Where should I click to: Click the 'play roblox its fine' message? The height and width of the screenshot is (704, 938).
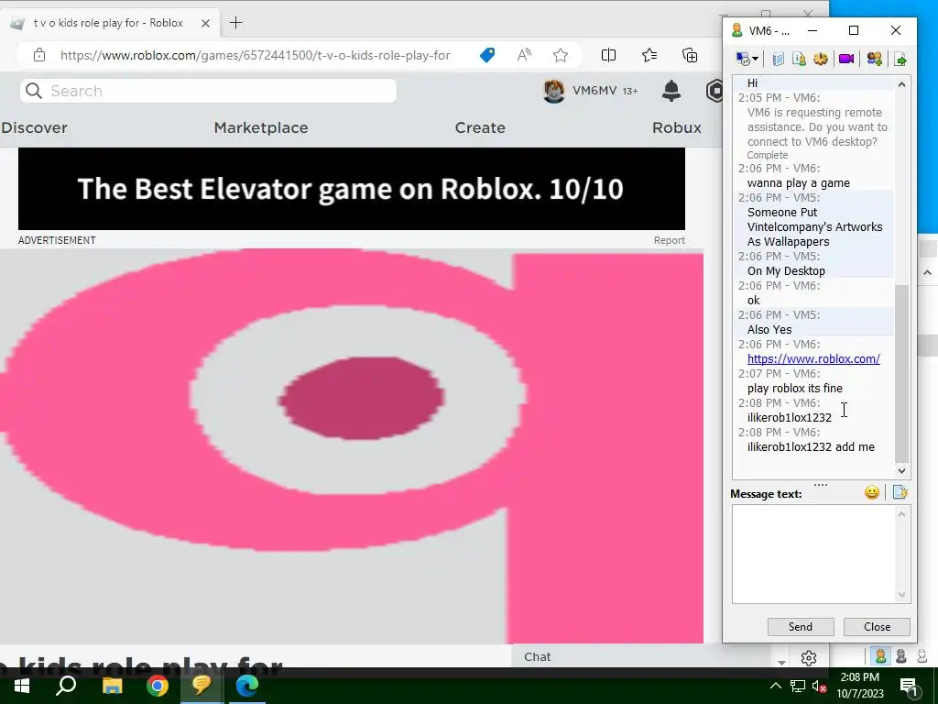(794, 389)
